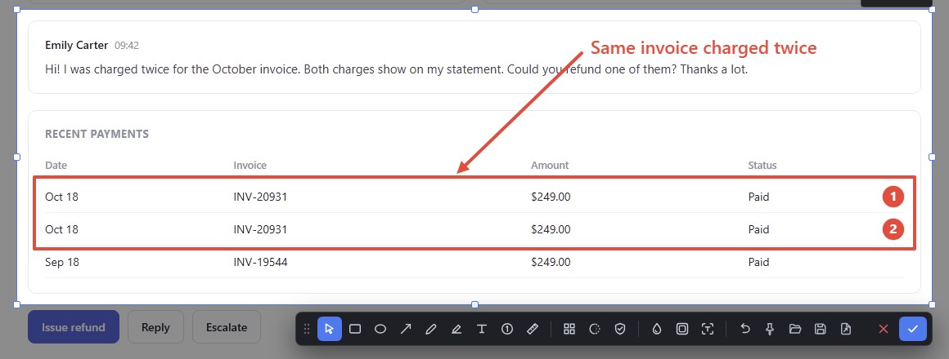The image size is (949, 359).
Task: Click the $249.00 amount in INV-19544 row
Action: (x=550, y=262)
